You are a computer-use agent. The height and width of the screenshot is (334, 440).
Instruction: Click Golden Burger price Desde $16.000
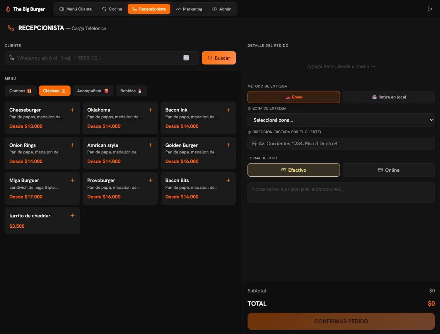pos(182,161)
